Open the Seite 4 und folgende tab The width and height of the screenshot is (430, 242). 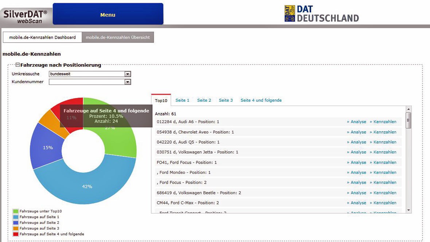(261, 100)
